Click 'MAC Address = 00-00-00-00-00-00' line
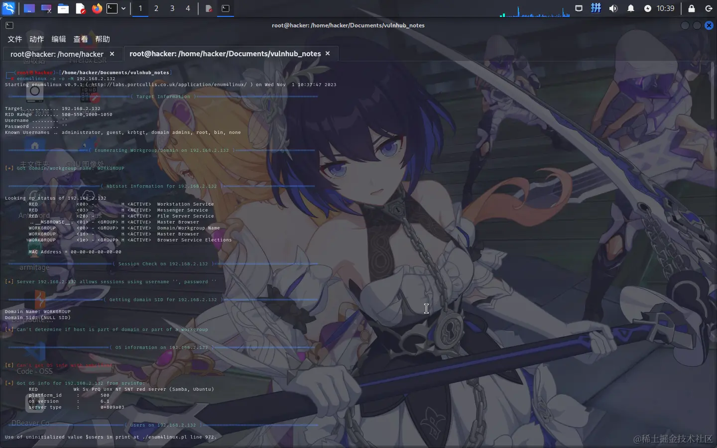 click(x=75, y=252)
